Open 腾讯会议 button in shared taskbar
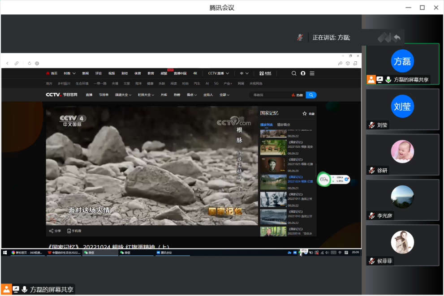 pyautogui.click(x=172, y=253)
